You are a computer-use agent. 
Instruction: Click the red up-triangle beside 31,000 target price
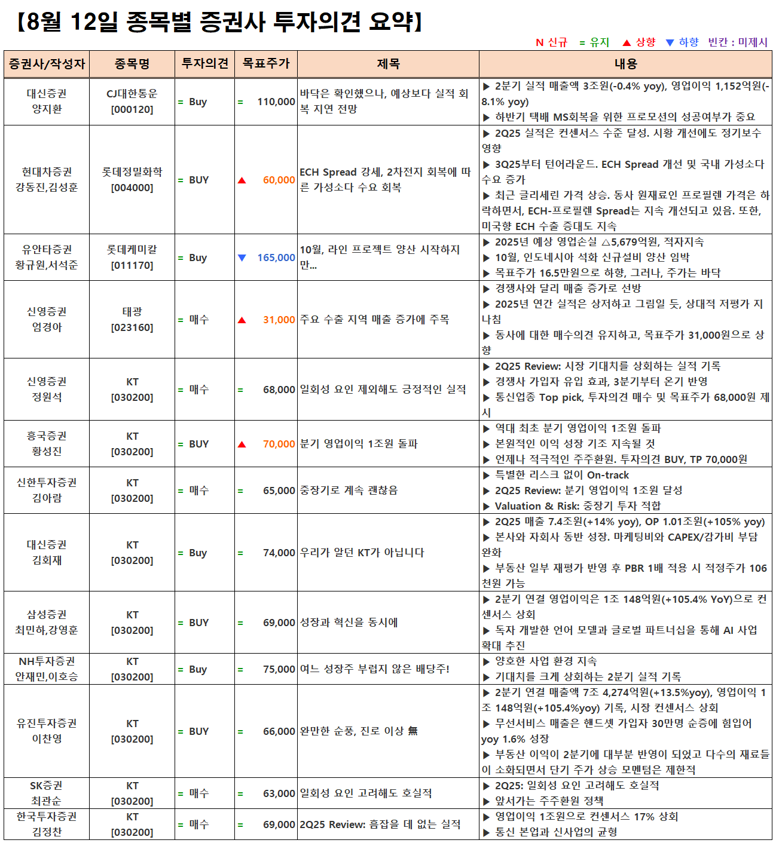pyautogui.click(x=242, y=320)
